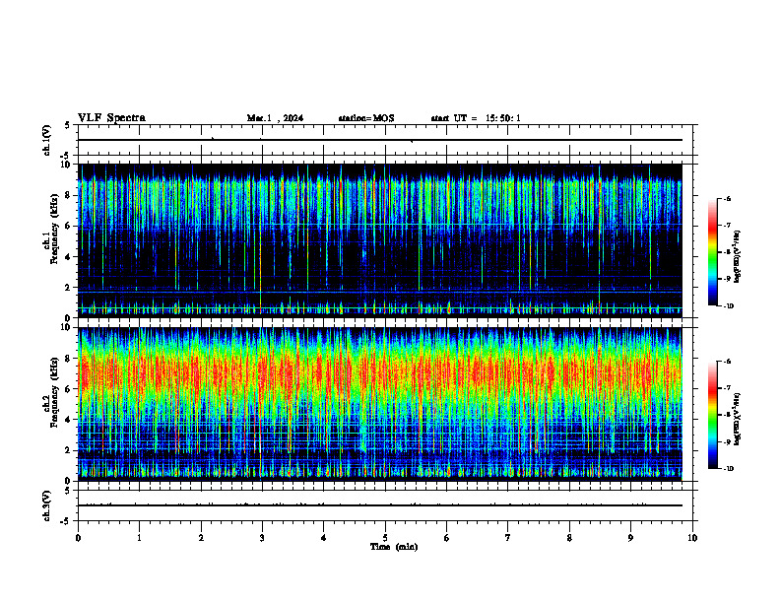Select the 'Mar.1 , 2024' date label

click(x=275, y=118)
